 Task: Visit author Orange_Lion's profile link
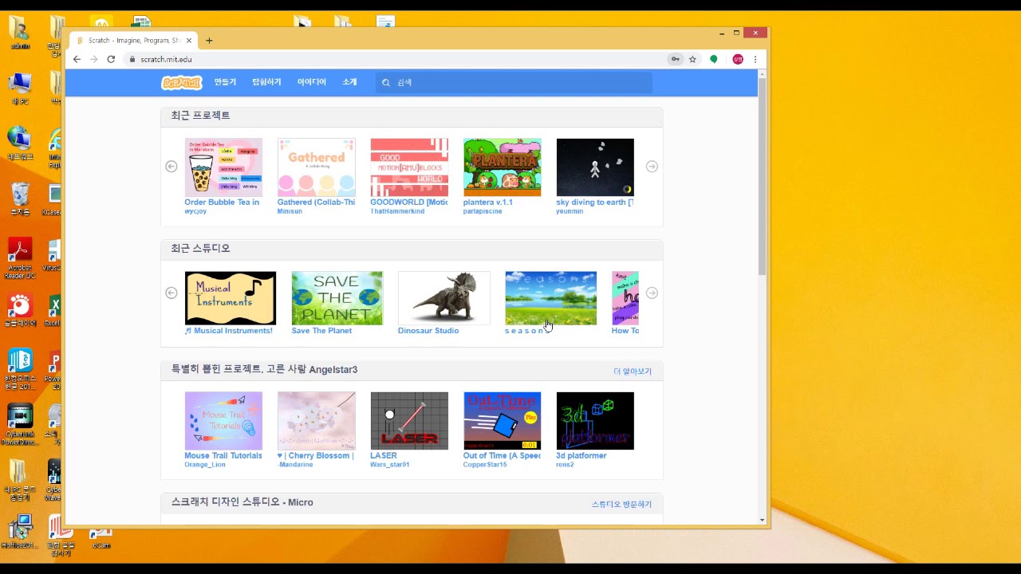point(205,465)
